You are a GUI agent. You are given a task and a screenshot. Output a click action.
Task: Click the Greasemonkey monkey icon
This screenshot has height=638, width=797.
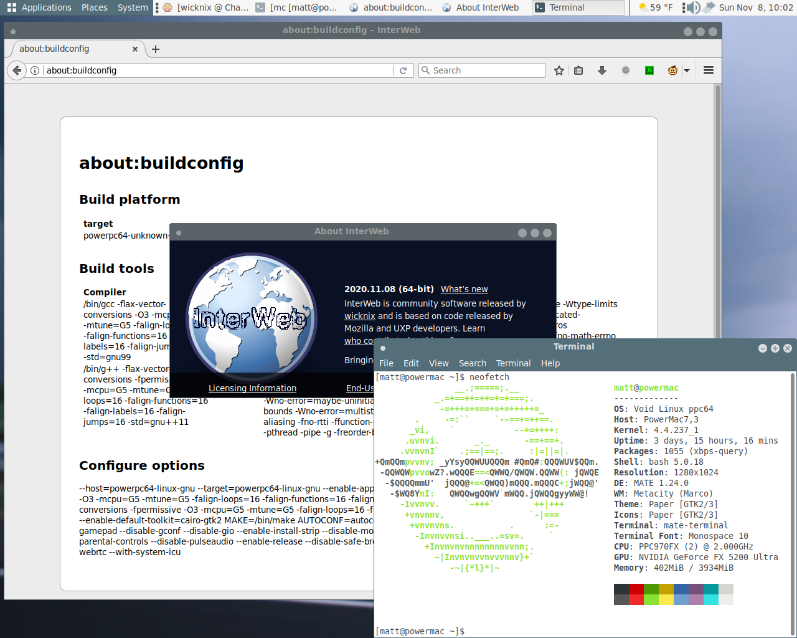672,70
